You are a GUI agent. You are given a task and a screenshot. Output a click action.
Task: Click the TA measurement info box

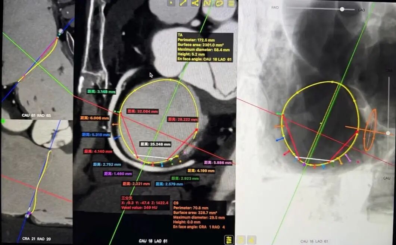[x=205, y=47]
